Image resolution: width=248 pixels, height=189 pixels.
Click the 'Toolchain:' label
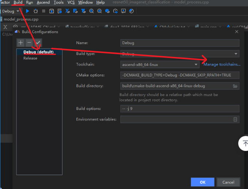[85, 64]
